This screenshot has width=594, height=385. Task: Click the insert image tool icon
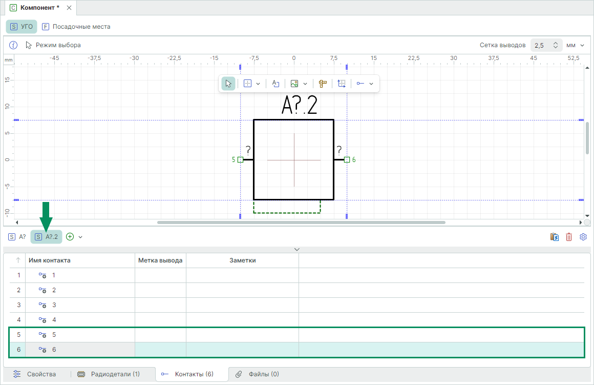tap(294, 84)
